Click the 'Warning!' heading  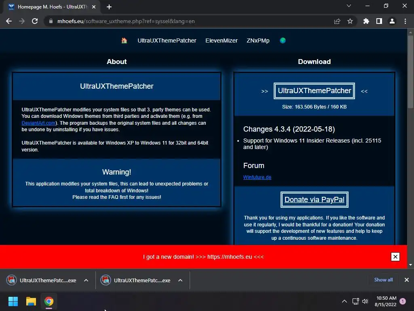(x=117, y=172)
